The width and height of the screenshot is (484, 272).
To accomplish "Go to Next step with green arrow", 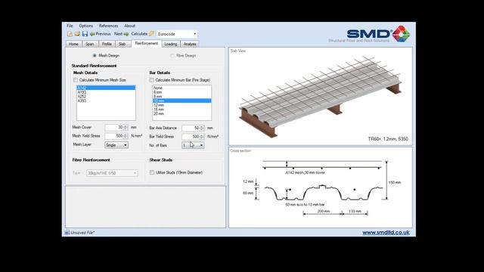I will [x=122, y=34].
